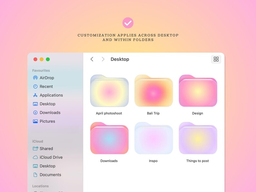
Task: Close the Finder window with red button
Action: pos(35,59)
